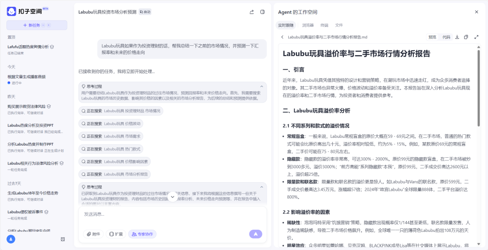
Task: Select the 代码 view mode
Action: pyautogui.click(x=446, y=37)
